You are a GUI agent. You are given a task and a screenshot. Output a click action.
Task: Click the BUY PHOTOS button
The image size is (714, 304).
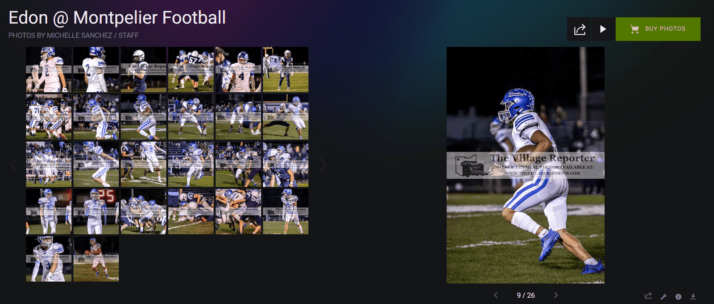click(658, 29)
